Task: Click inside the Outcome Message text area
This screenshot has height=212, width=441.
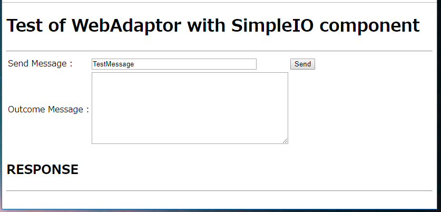Action: pos(190,108)
